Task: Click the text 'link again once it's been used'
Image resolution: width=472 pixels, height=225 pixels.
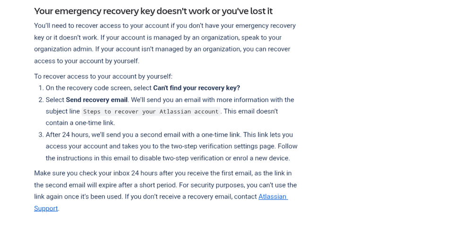Action: 78,197
